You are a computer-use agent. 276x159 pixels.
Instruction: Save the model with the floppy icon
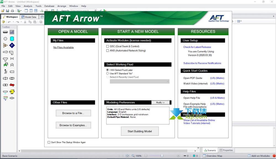[7, 11]
